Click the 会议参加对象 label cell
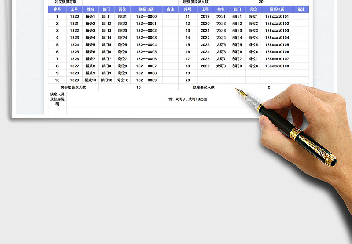The height and width of the screenshot is (244, 352). click(x=65, y=2)
